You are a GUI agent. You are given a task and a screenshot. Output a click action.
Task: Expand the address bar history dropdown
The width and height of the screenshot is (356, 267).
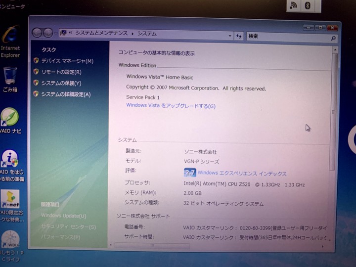coord(230,36)
